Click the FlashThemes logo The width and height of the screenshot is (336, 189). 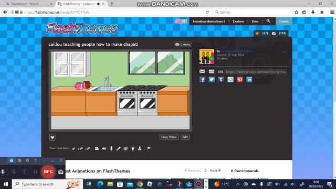point(82,28)
